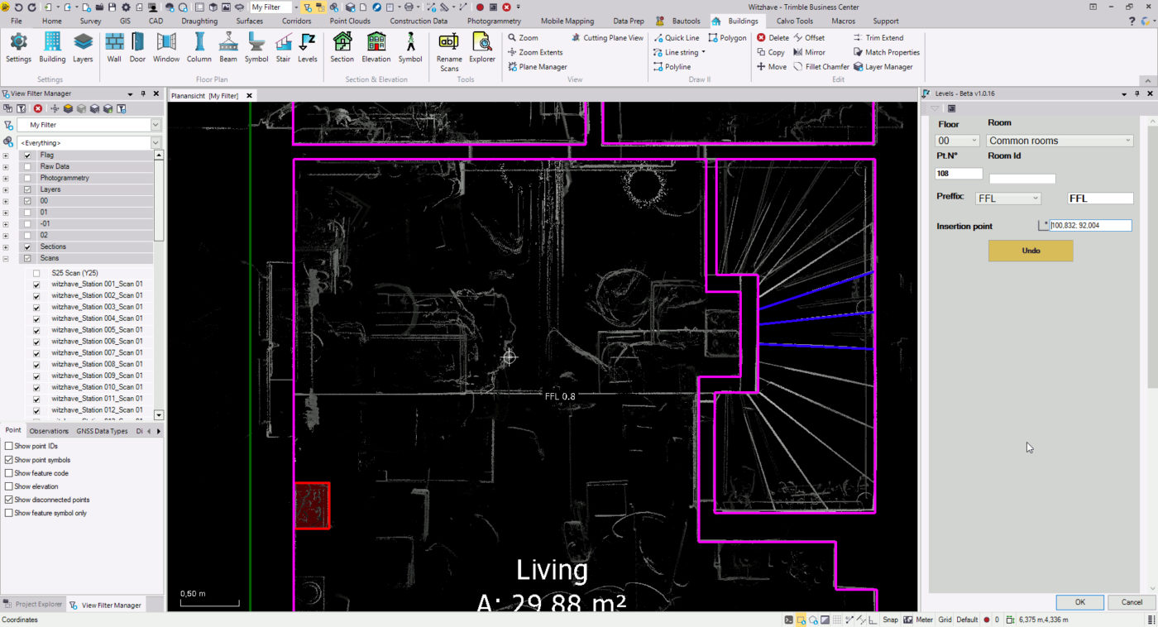
Task: Click the Undo button
Action: tap(1030, 251)
